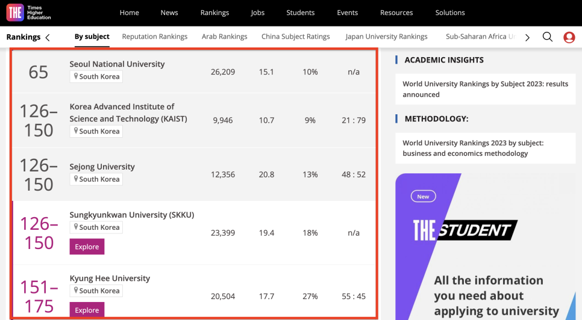Click Explore button for Kyung Hee University

coord(87,310)
